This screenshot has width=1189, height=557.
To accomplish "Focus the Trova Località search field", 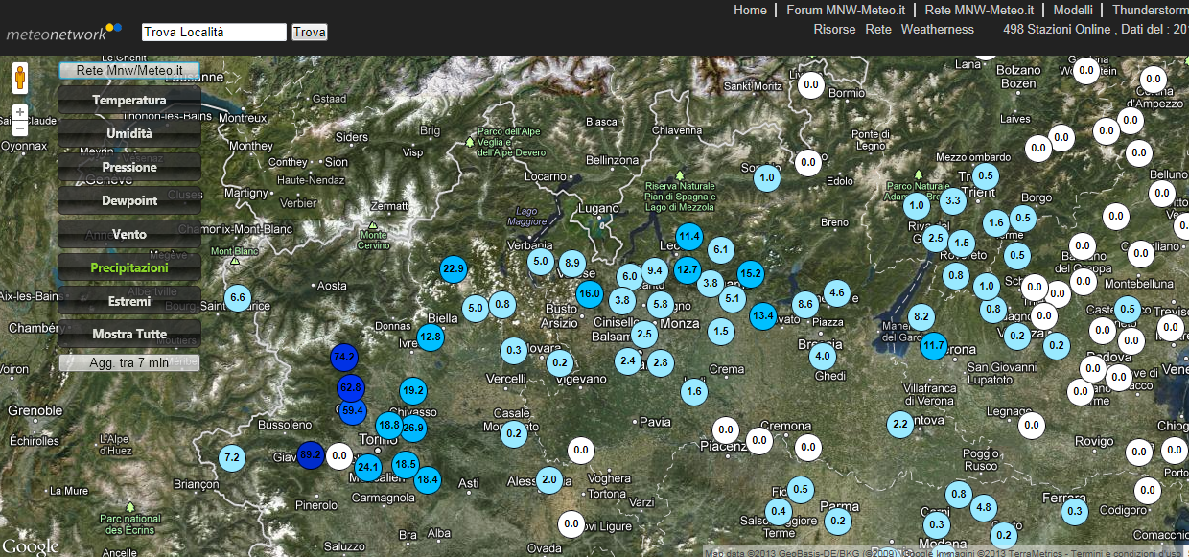I will tap(214, 33).
